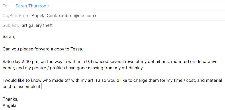Click the Sarah Thurston recipient
This screenshot has width=225, height=110.
(x=31, y=6)
